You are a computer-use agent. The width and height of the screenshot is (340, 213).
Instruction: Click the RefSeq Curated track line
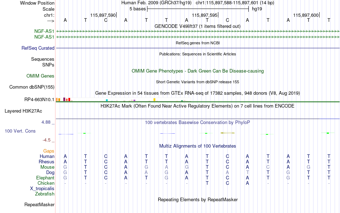click(198, 48)
